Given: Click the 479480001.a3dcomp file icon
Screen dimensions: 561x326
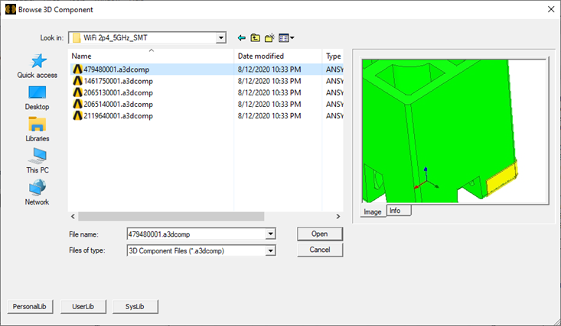Looking at the screenshot, I should (x=77, y=69).
